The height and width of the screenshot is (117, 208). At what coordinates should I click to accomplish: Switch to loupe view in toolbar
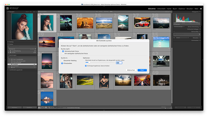tap(42, 107)
